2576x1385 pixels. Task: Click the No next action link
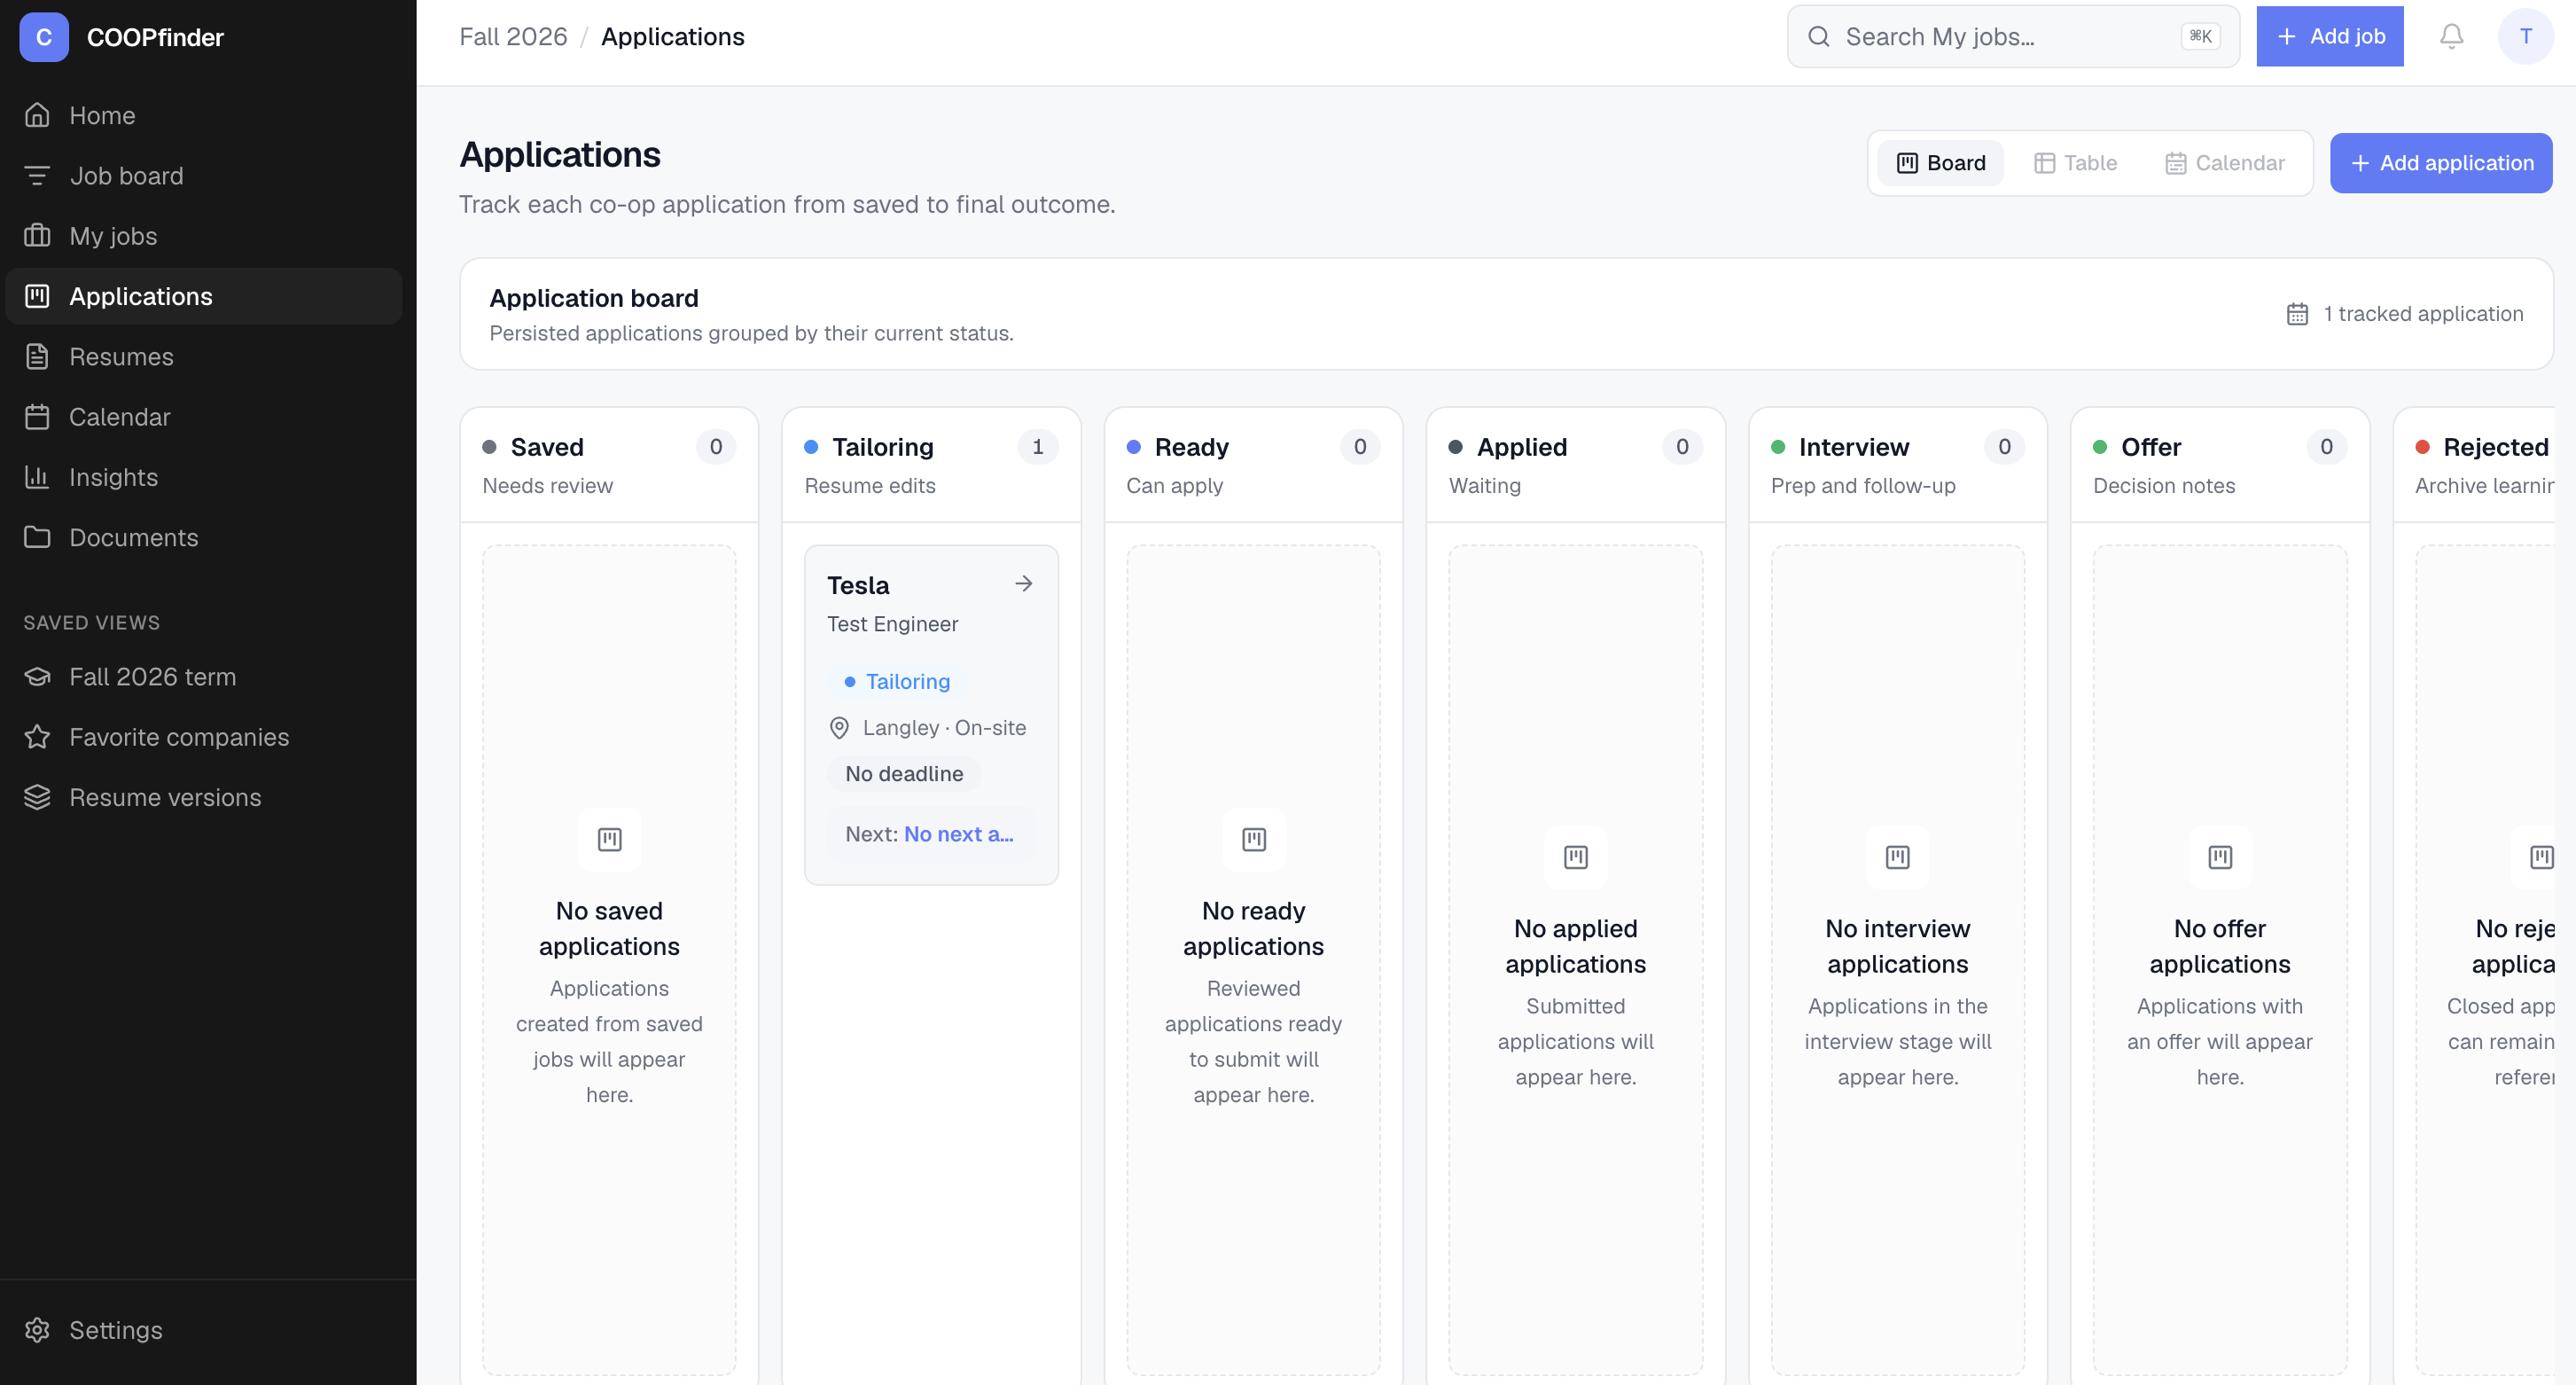point(959,834)
